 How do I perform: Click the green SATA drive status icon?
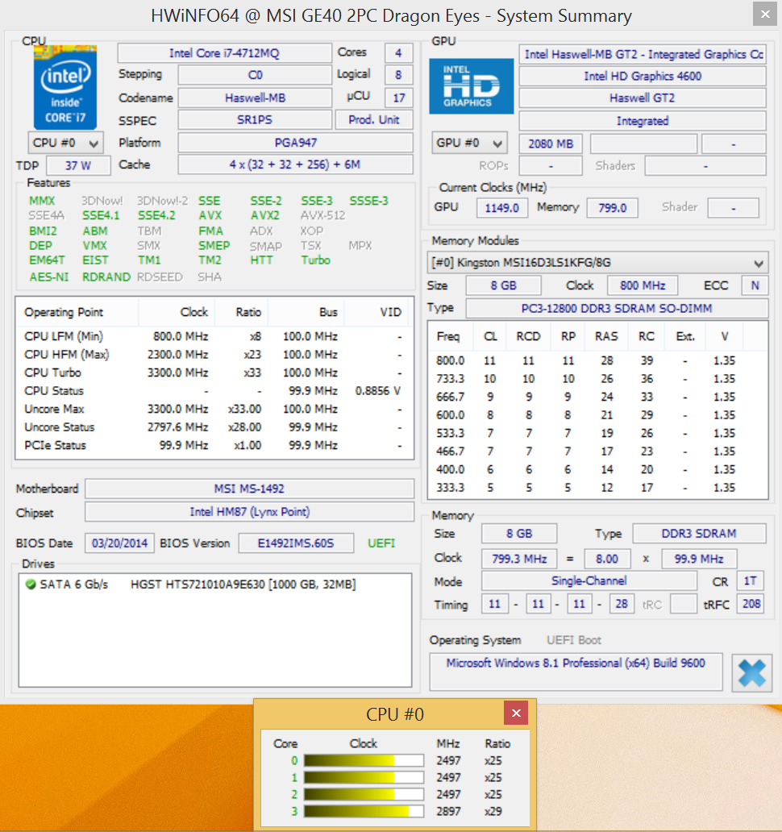(31, 584)
